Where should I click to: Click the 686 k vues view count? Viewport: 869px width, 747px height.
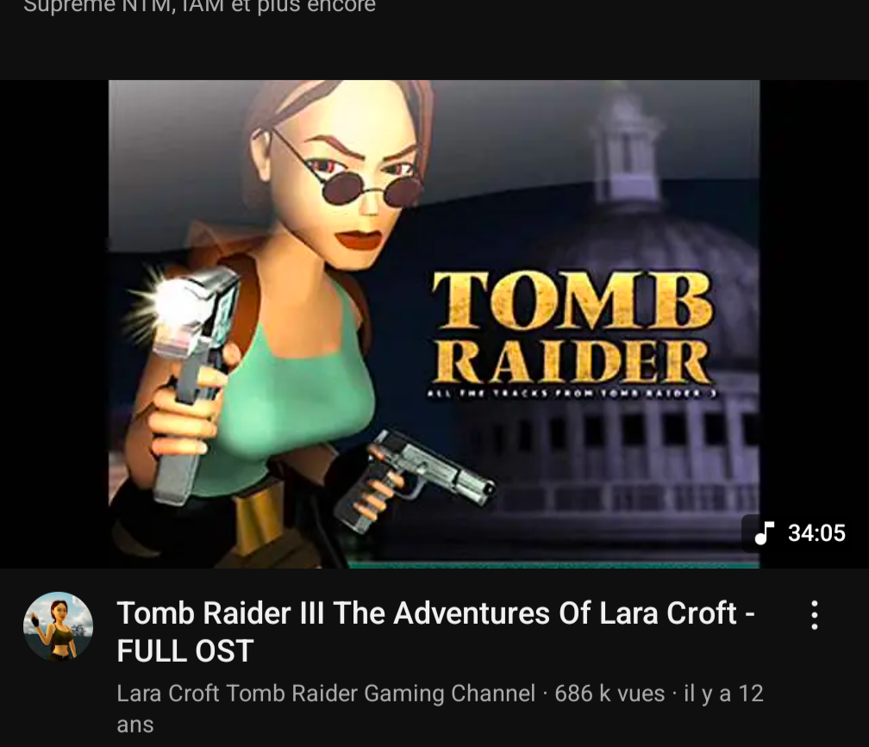point(610,694)
